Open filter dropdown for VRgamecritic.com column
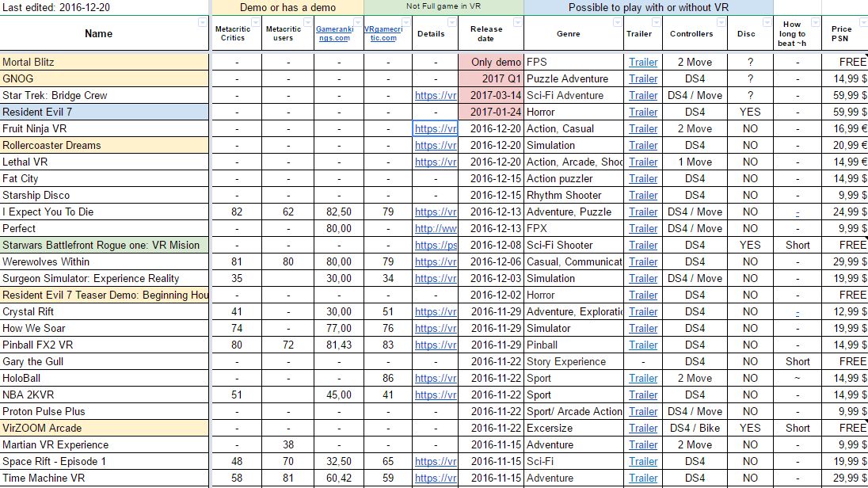 coord(405,23)
